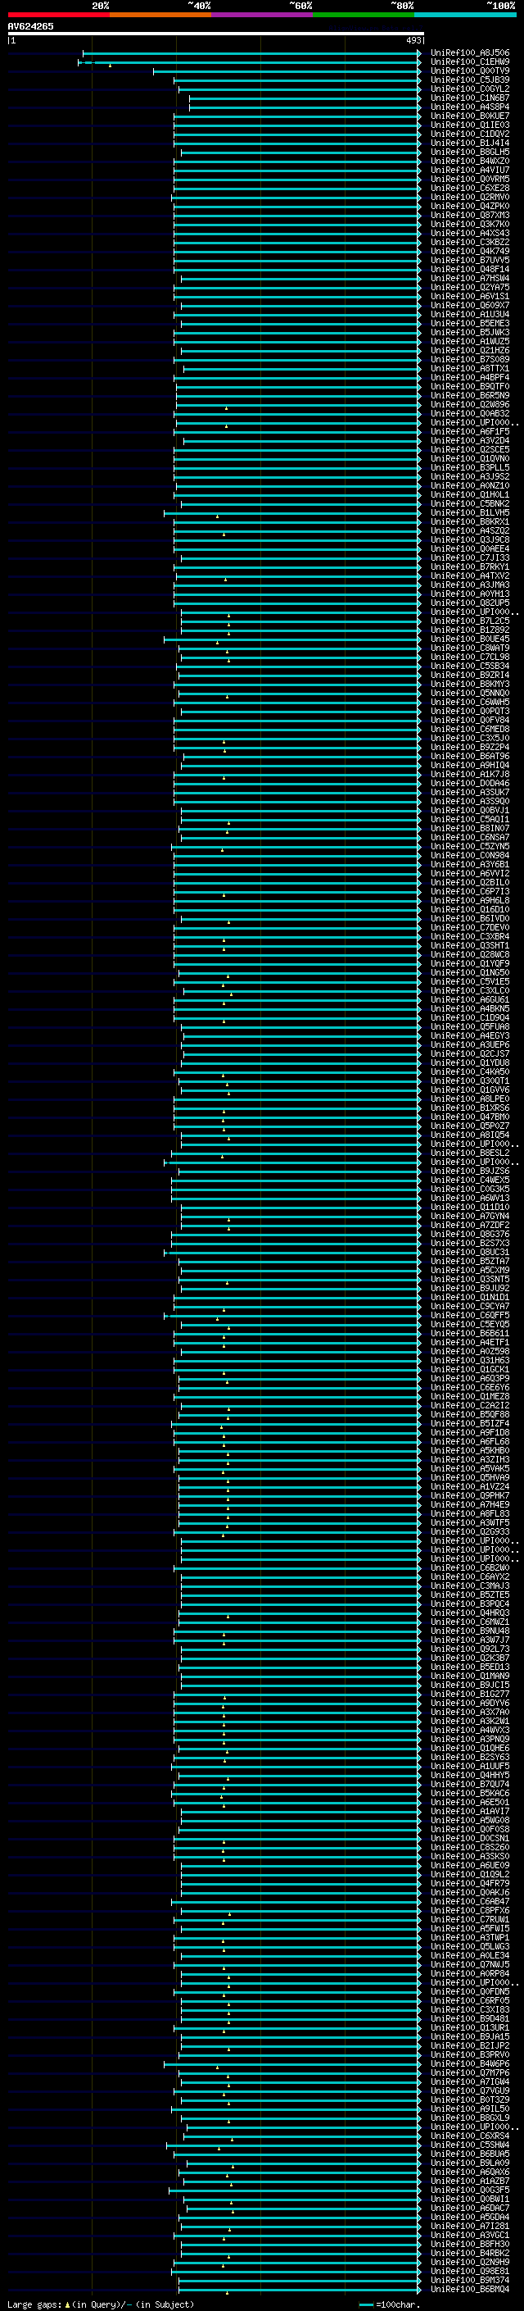
Task: Select label UniRef100_B4WXZ0
Action: [469, 161]
